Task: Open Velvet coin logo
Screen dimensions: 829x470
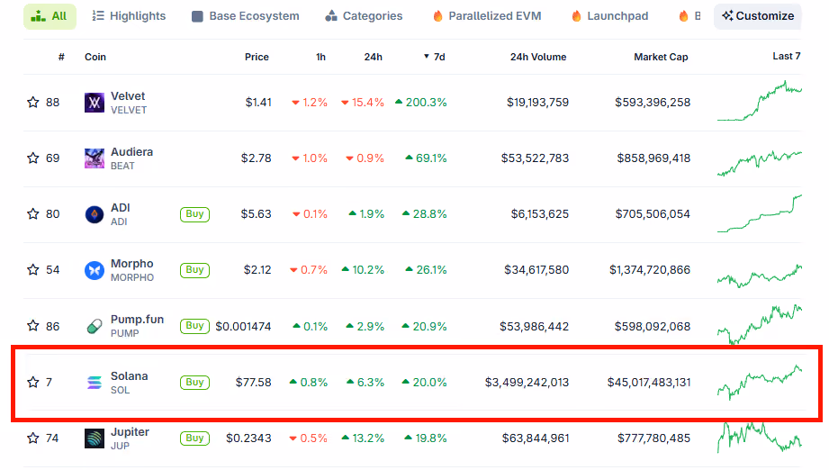Action: click(x=95, y=103)
